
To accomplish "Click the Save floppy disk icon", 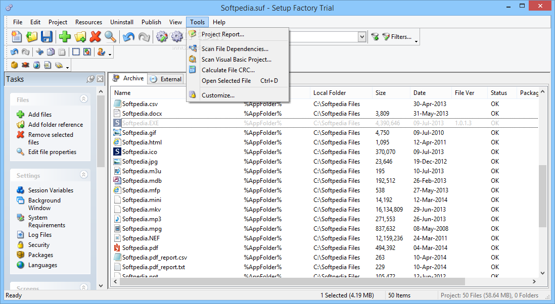I will (47, 36).
